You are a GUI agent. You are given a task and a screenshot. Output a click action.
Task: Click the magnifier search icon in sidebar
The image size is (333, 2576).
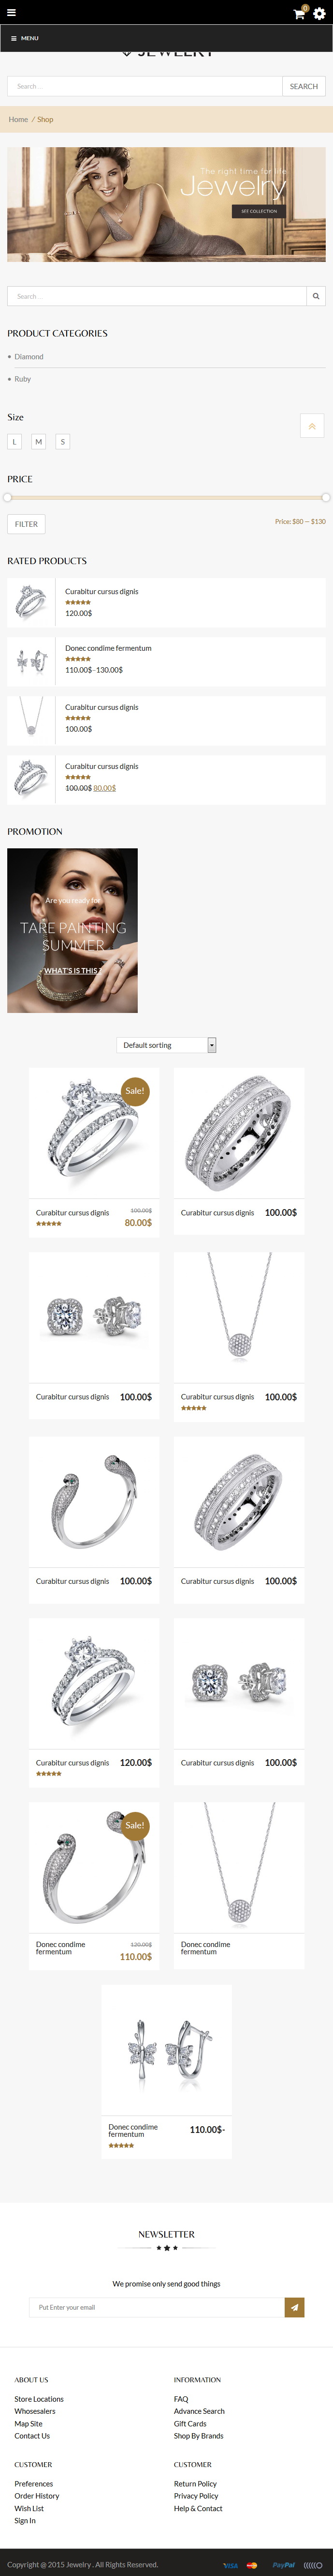[x=316, y=296]
